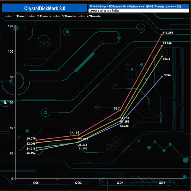The image size is (191, 191).
Task: Click the orange 2 Threads point at QD4
Action: tap(120, 118)
